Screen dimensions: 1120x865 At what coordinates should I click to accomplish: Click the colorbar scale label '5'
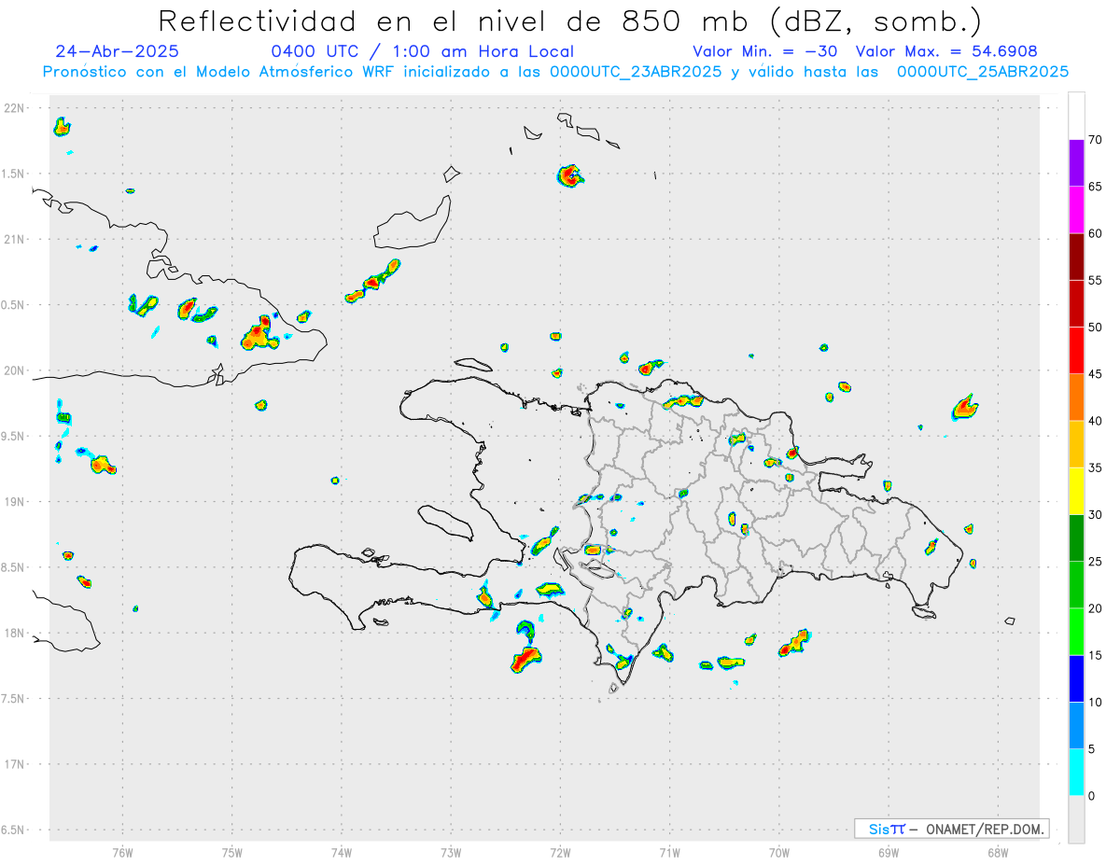tap(1093, 749)
